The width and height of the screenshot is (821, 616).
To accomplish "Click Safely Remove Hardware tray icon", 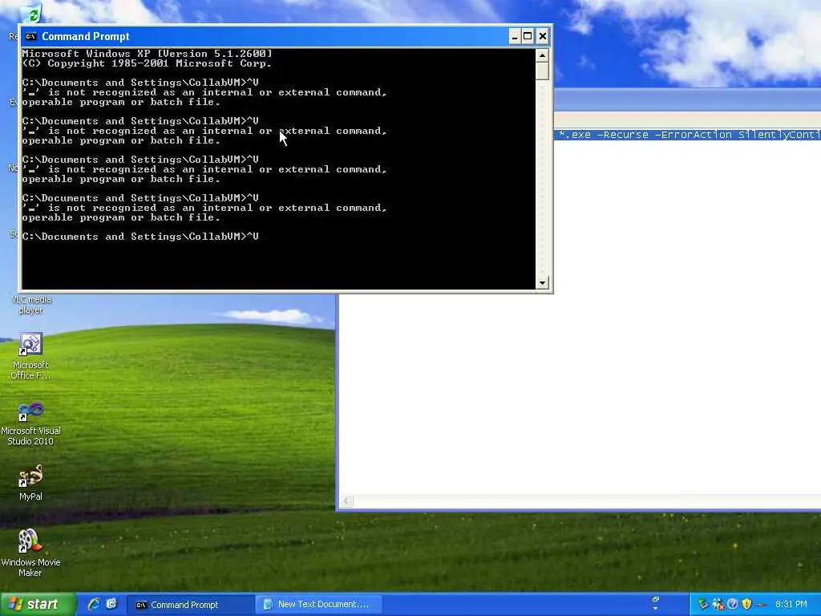I will pyautogui.click(x=703, y=605).
